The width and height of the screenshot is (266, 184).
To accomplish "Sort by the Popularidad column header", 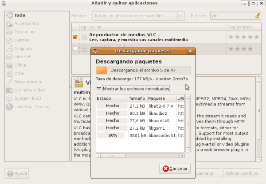I will point(239,27).
